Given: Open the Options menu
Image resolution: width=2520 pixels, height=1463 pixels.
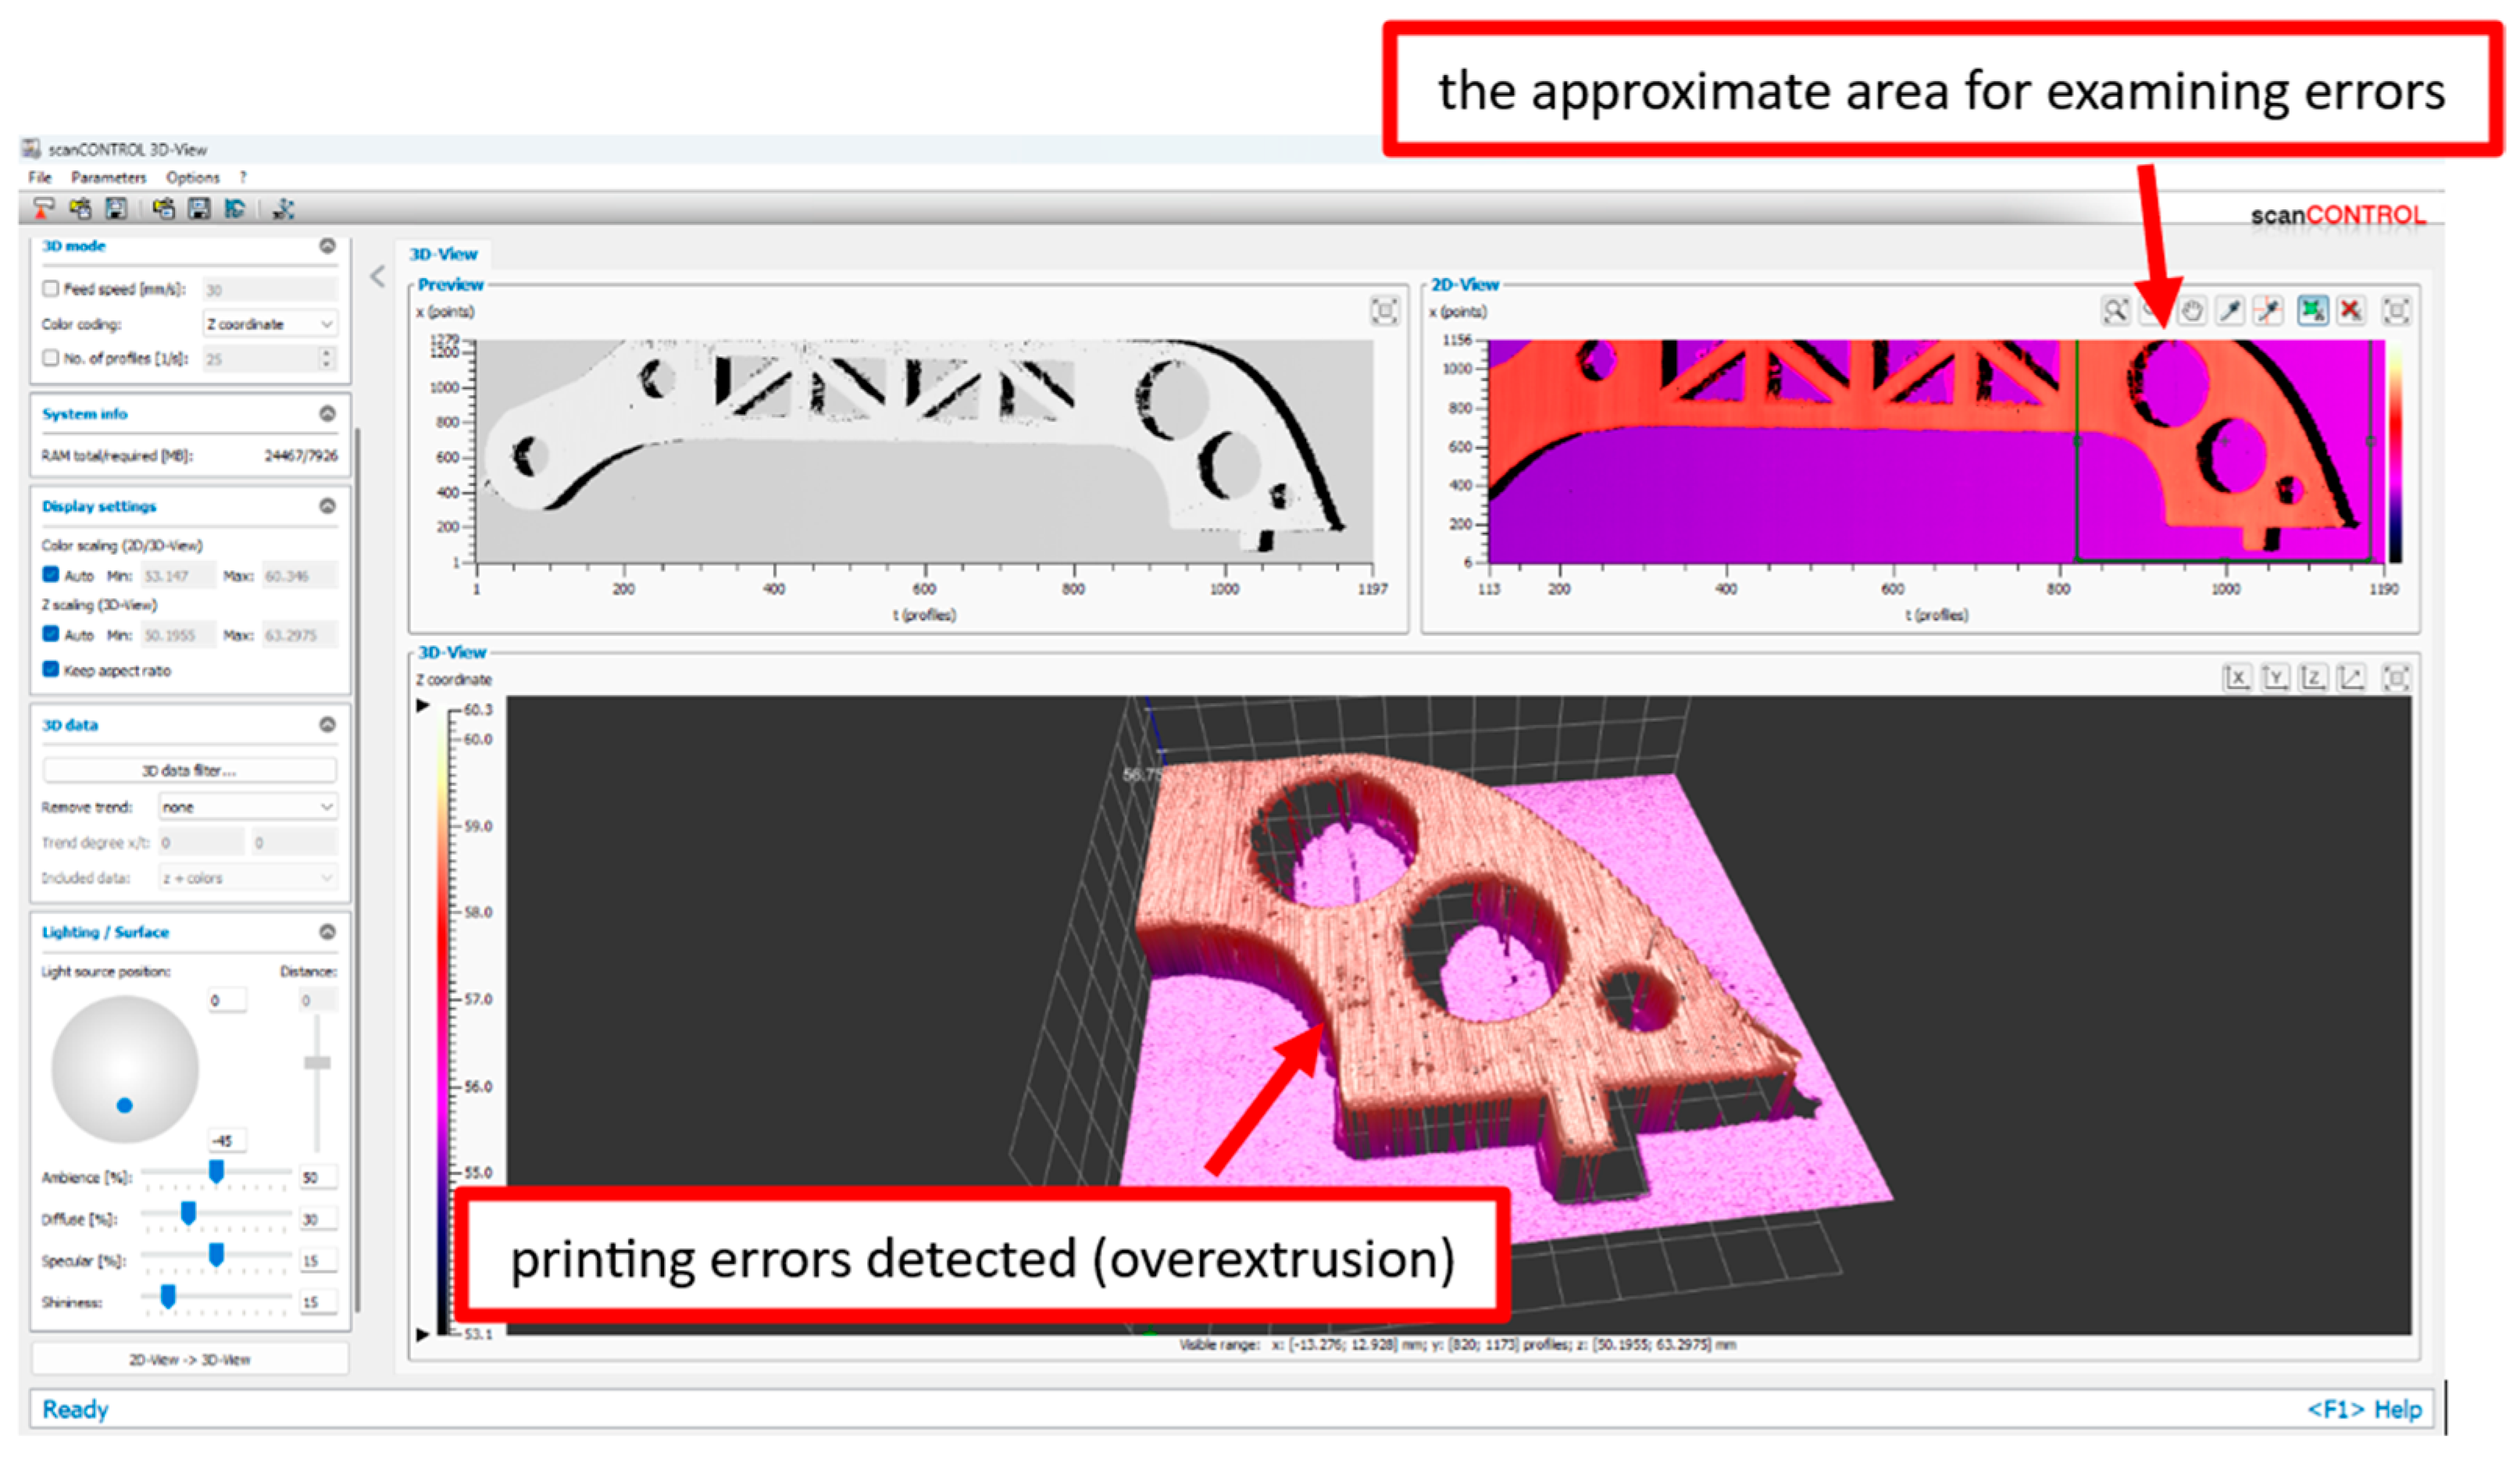Looking at the screenshot, I should tap(192, 177).
